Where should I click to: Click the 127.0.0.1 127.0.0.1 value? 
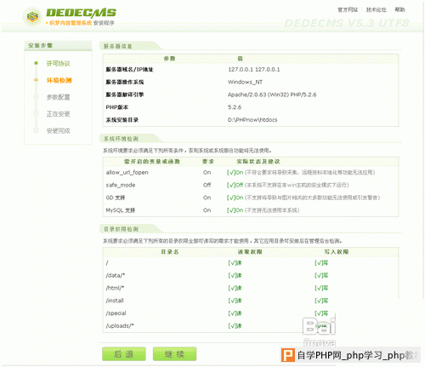[254, 69]
